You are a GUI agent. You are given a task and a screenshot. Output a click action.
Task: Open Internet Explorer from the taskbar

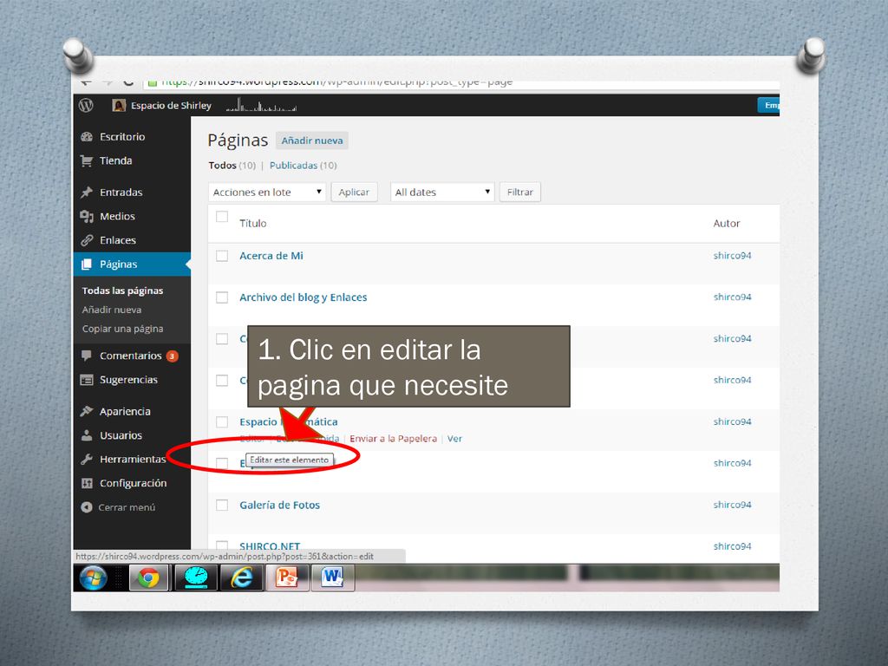tap(242, 578)
